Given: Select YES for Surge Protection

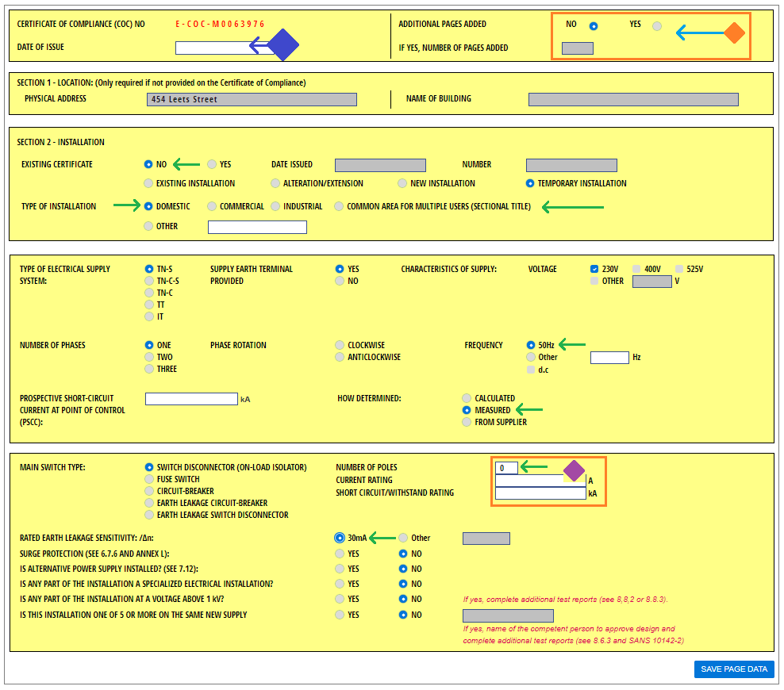Looking at the screenshot, I should (x=340, y=554).
